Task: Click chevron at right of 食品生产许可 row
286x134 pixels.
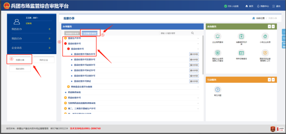Action: click(198, 38)
